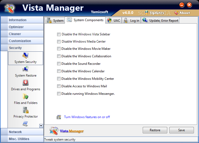Click the Log in padlock icon
199x143 pixels.
click(125, 20)
